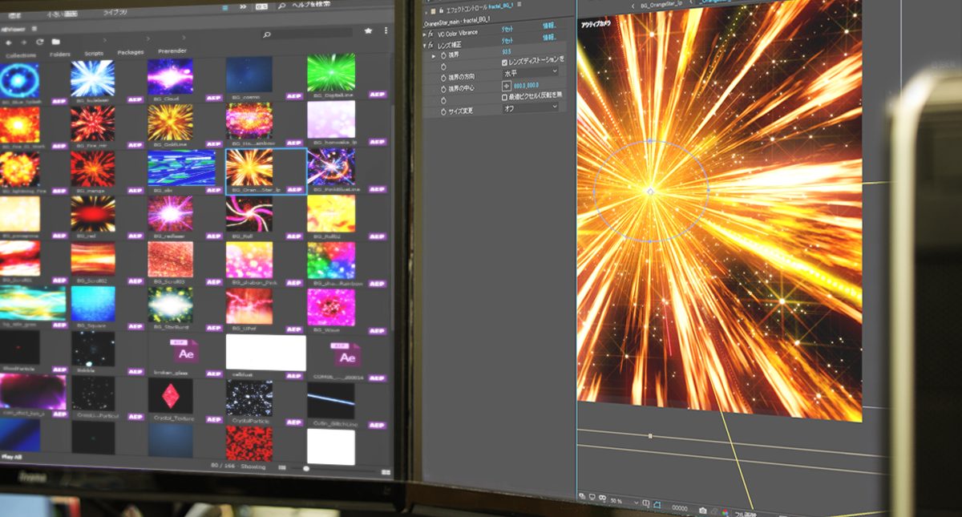Select the BG_Wave pink thumbnail
This screenshot has width=962, height=517.
click(331, 307)
